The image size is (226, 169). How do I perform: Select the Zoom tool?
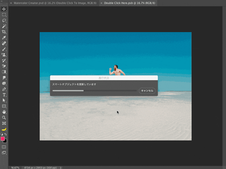4,117
